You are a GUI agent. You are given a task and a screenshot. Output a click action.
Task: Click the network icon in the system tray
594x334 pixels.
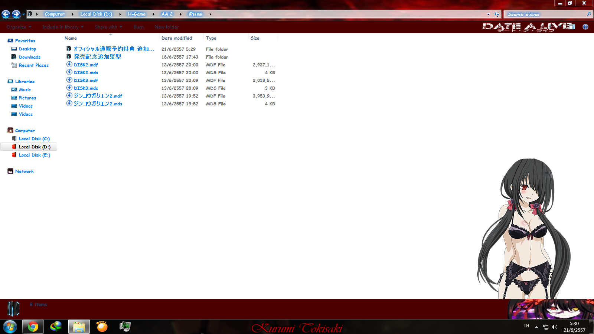click(546, 327)
